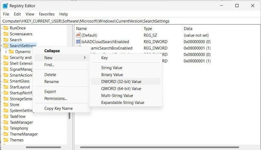Click Copy Key Name
This screenshot has width=261, height=150.
coord(58,108)
